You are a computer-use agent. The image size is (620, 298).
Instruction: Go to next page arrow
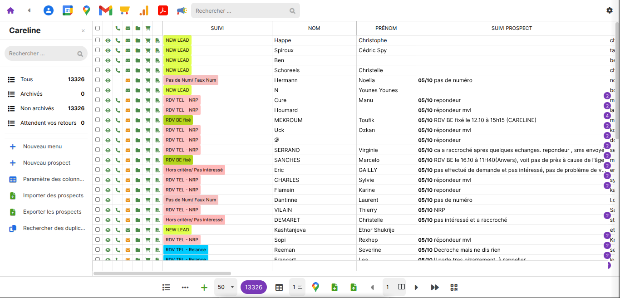[416, 287]
